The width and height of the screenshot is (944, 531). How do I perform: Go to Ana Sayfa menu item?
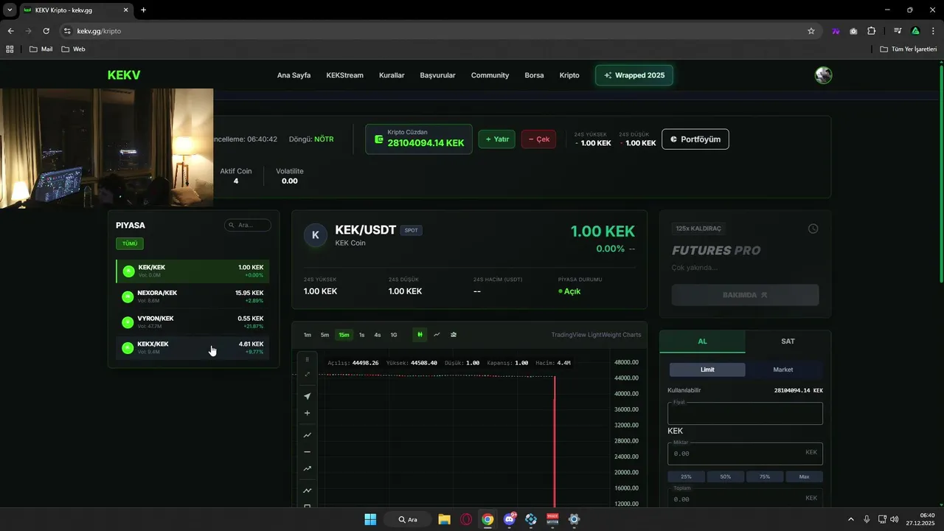[294, 75]
